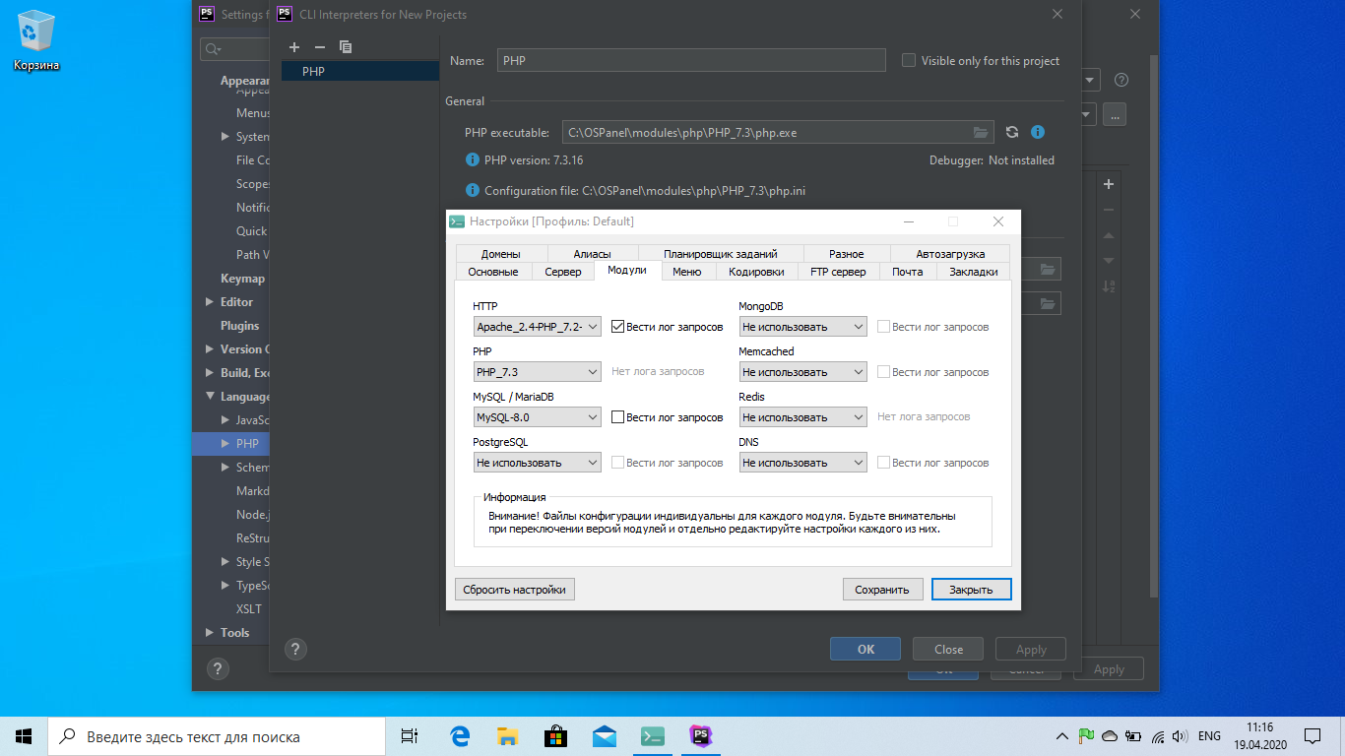
Task: Check 'Visible only for this project'
Action: (909, 61)
